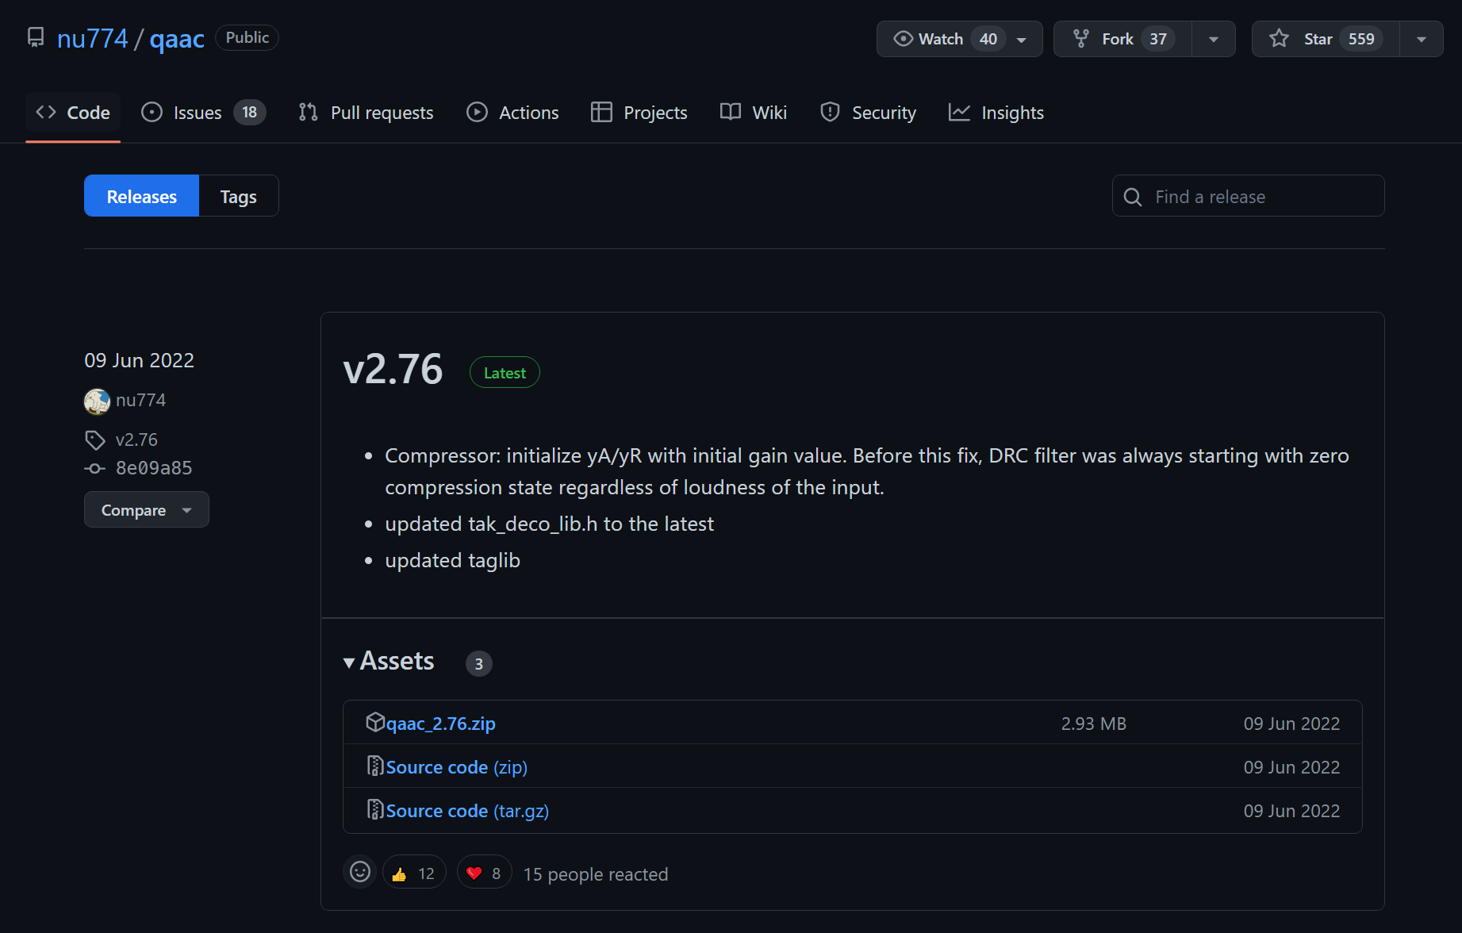Click the Issues counter 18
The width and height of the screenshot is (1462, 933).
[x=250, y=113]
